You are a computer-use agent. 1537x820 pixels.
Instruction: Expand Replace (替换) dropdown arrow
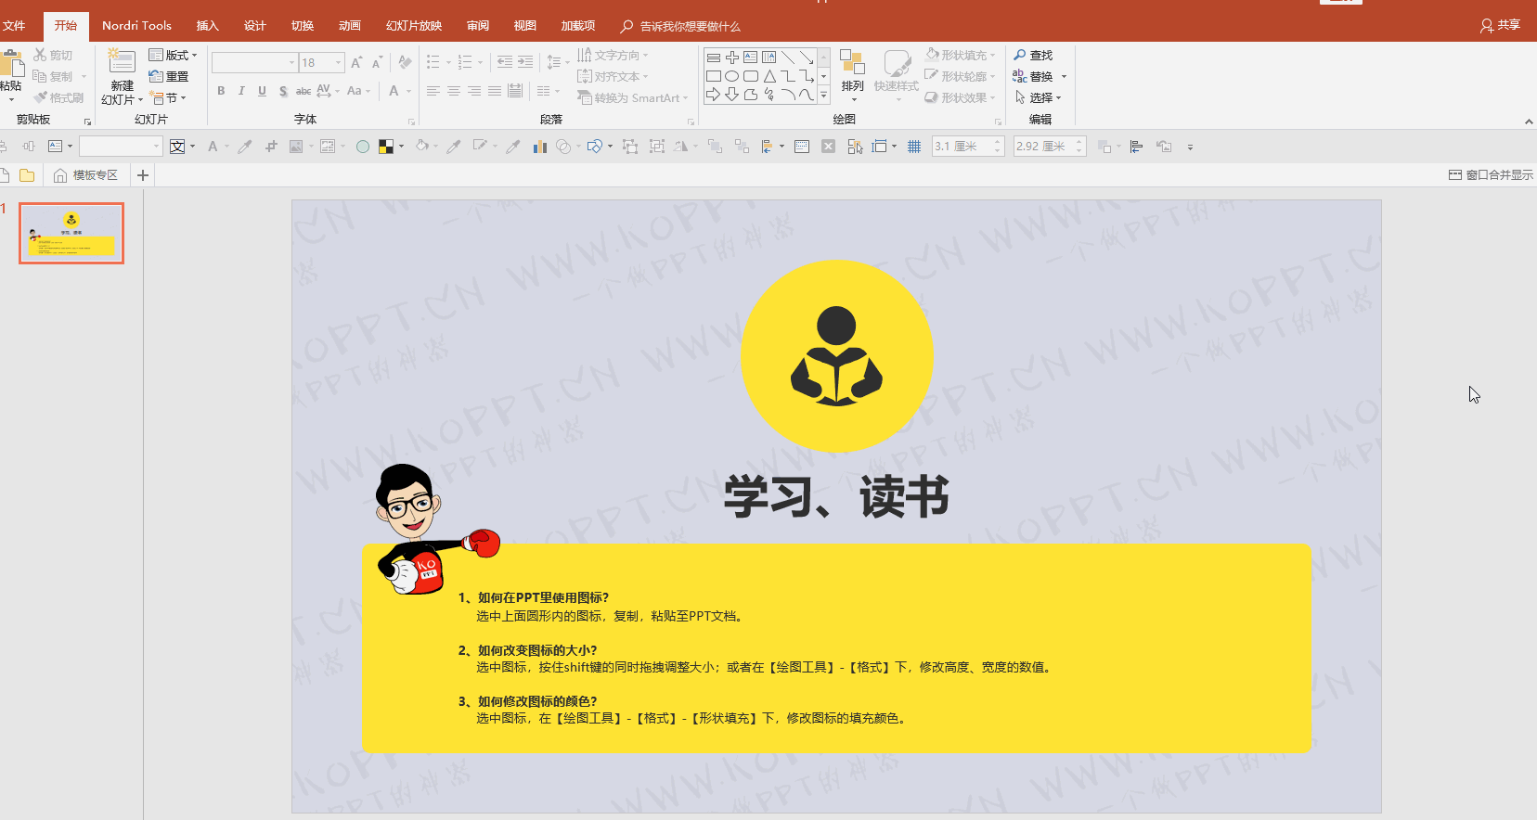click(x=1064, y=76)
